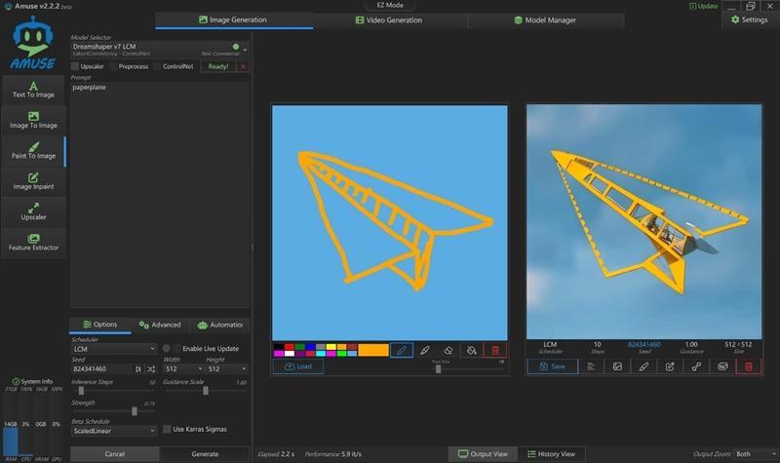This screenshot has width=780, height=463.
Task: Toggle Enable Live Update
Action: pos(167,348)
